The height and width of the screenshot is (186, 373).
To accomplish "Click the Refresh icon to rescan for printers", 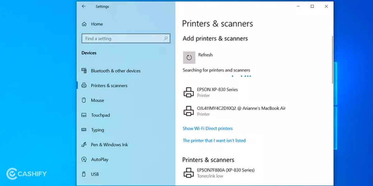I will click(x=189, y=57).
